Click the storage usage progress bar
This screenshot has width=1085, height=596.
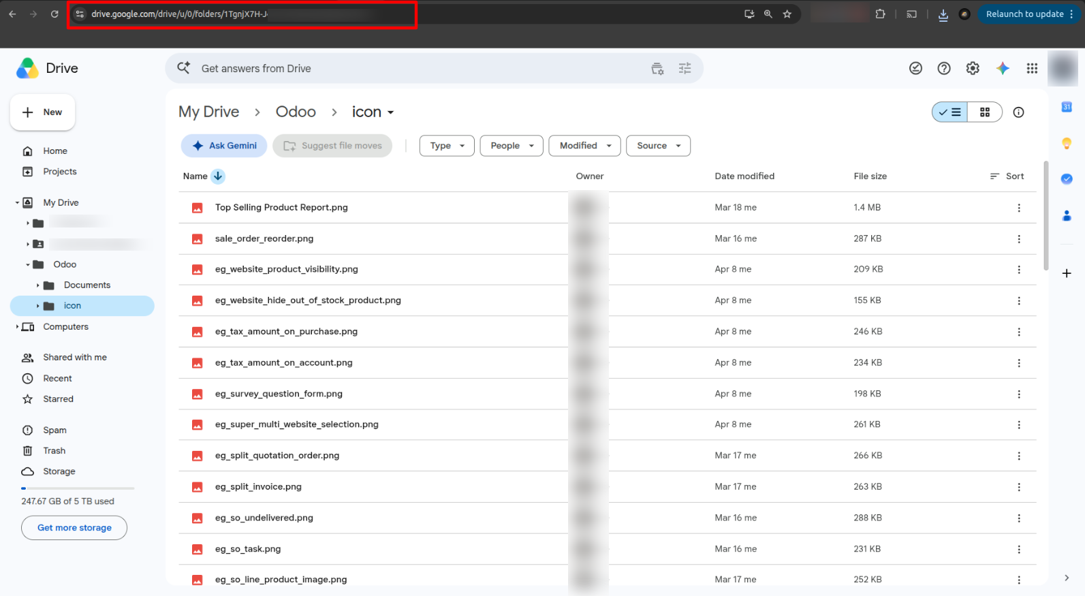click(78, 488)
